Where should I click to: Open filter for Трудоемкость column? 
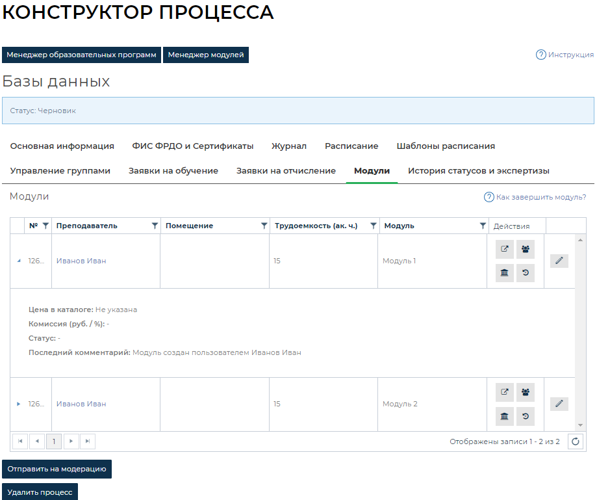[374, 226]
